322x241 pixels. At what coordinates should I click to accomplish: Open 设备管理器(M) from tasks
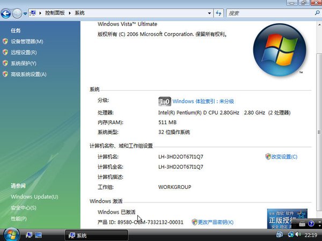[x=27, y=41]
